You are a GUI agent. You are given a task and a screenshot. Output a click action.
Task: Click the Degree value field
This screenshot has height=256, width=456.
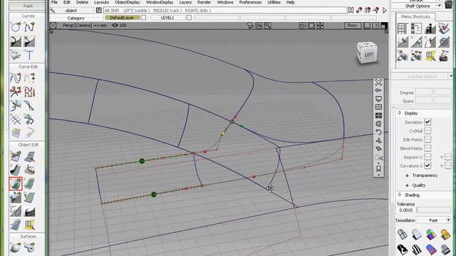click(x=424, y=92)
